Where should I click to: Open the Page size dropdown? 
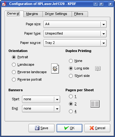(x=75, y=24)
